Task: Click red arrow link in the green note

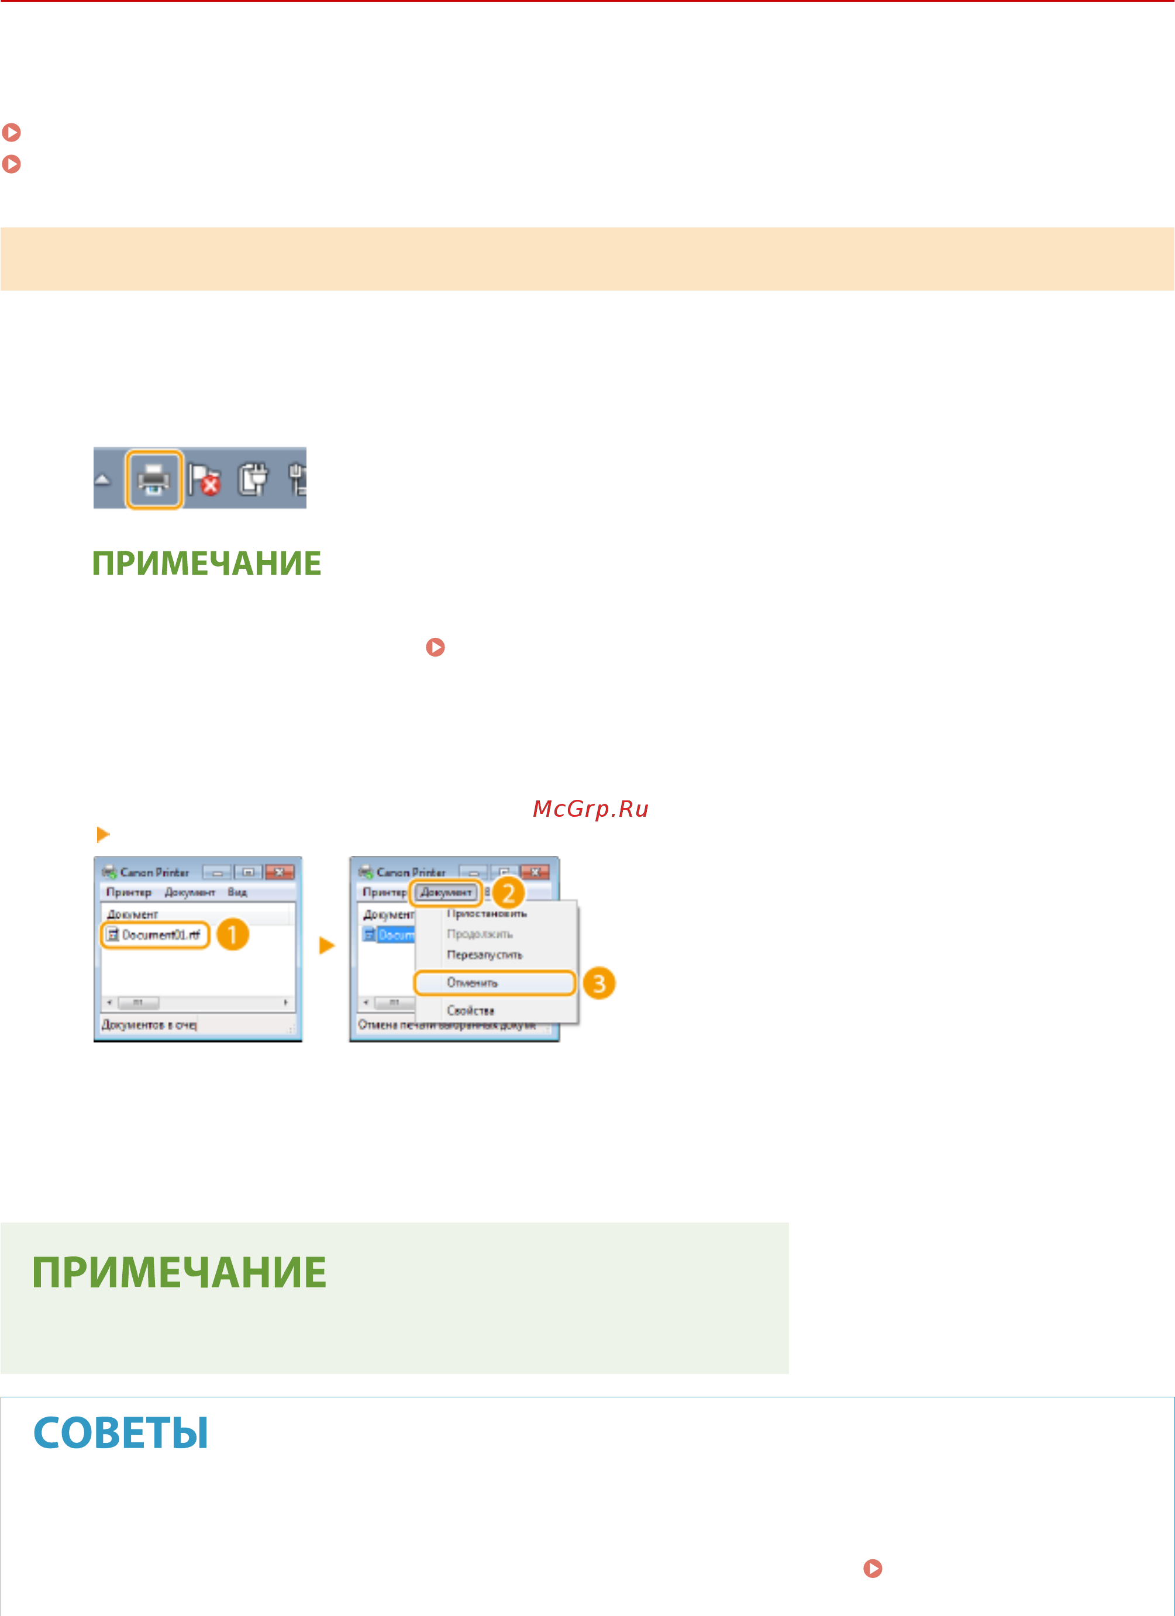Action: point(435,647)
